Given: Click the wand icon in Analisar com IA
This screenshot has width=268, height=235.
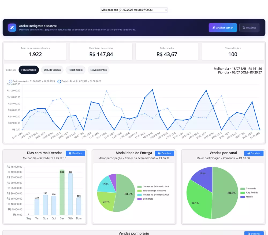Looking at the screenshot, I should click(x=214, y=28).
